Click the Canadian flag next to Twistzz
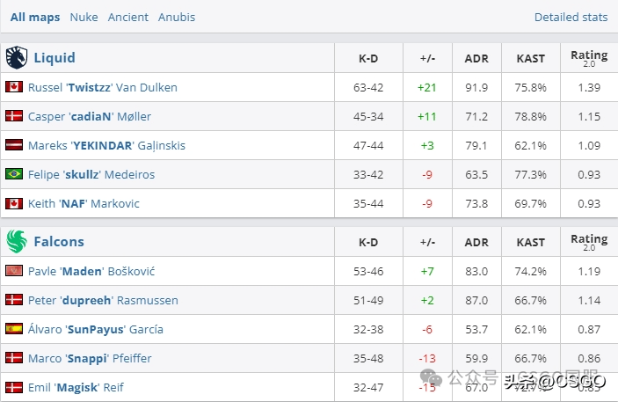Image resolution: width=618 pixels, height=402 pixels. point(14,87)
